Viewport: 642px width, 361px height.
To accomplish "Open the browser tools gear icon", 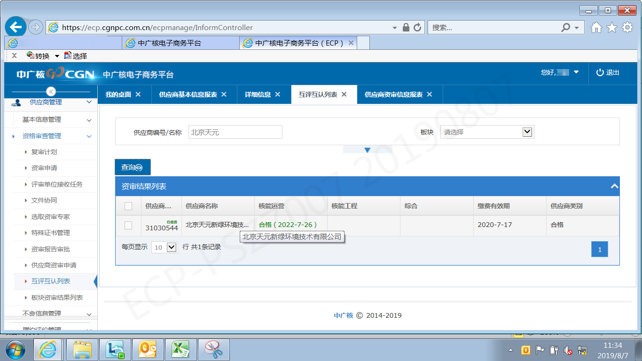I will [x=627, y=28].
